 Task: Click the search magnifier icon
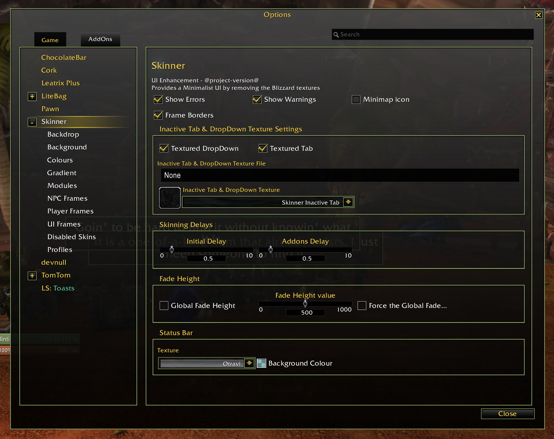click(336, 35)
